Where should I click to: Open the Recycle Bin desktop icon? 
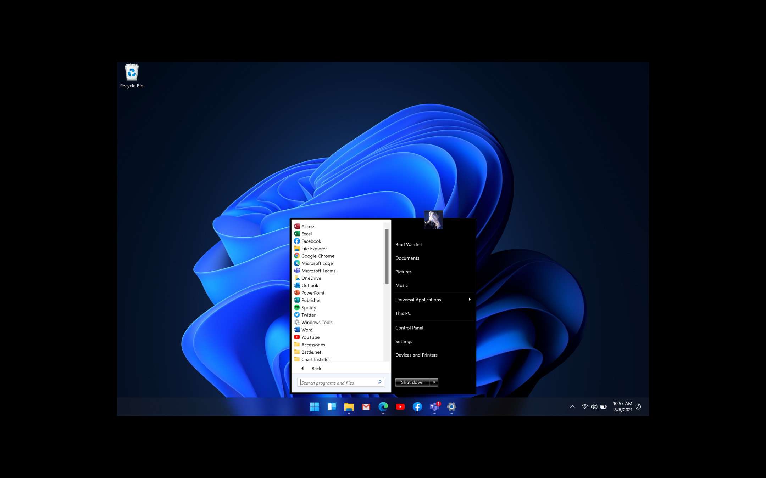132,76
